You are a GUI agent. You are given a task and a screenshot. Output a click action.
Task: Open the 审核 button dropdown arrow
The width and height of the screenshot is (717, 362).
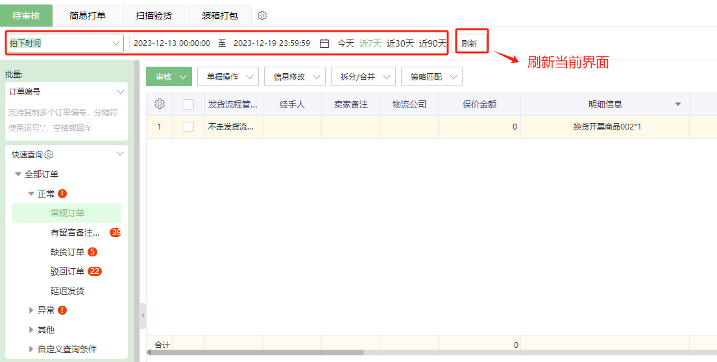click(x=184, y=76)
